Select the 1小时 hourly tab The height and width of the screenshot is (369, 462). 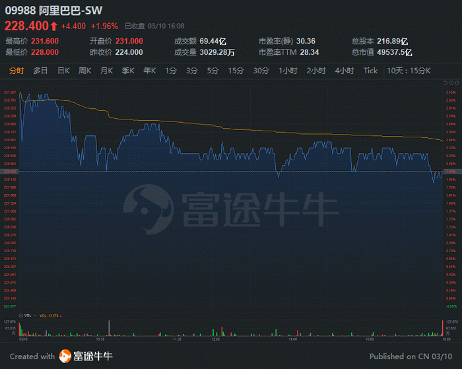click(x=288, y=71)
